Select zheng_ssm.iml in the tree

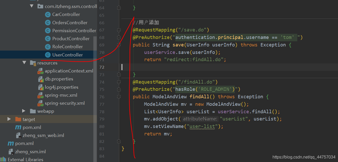30,151
